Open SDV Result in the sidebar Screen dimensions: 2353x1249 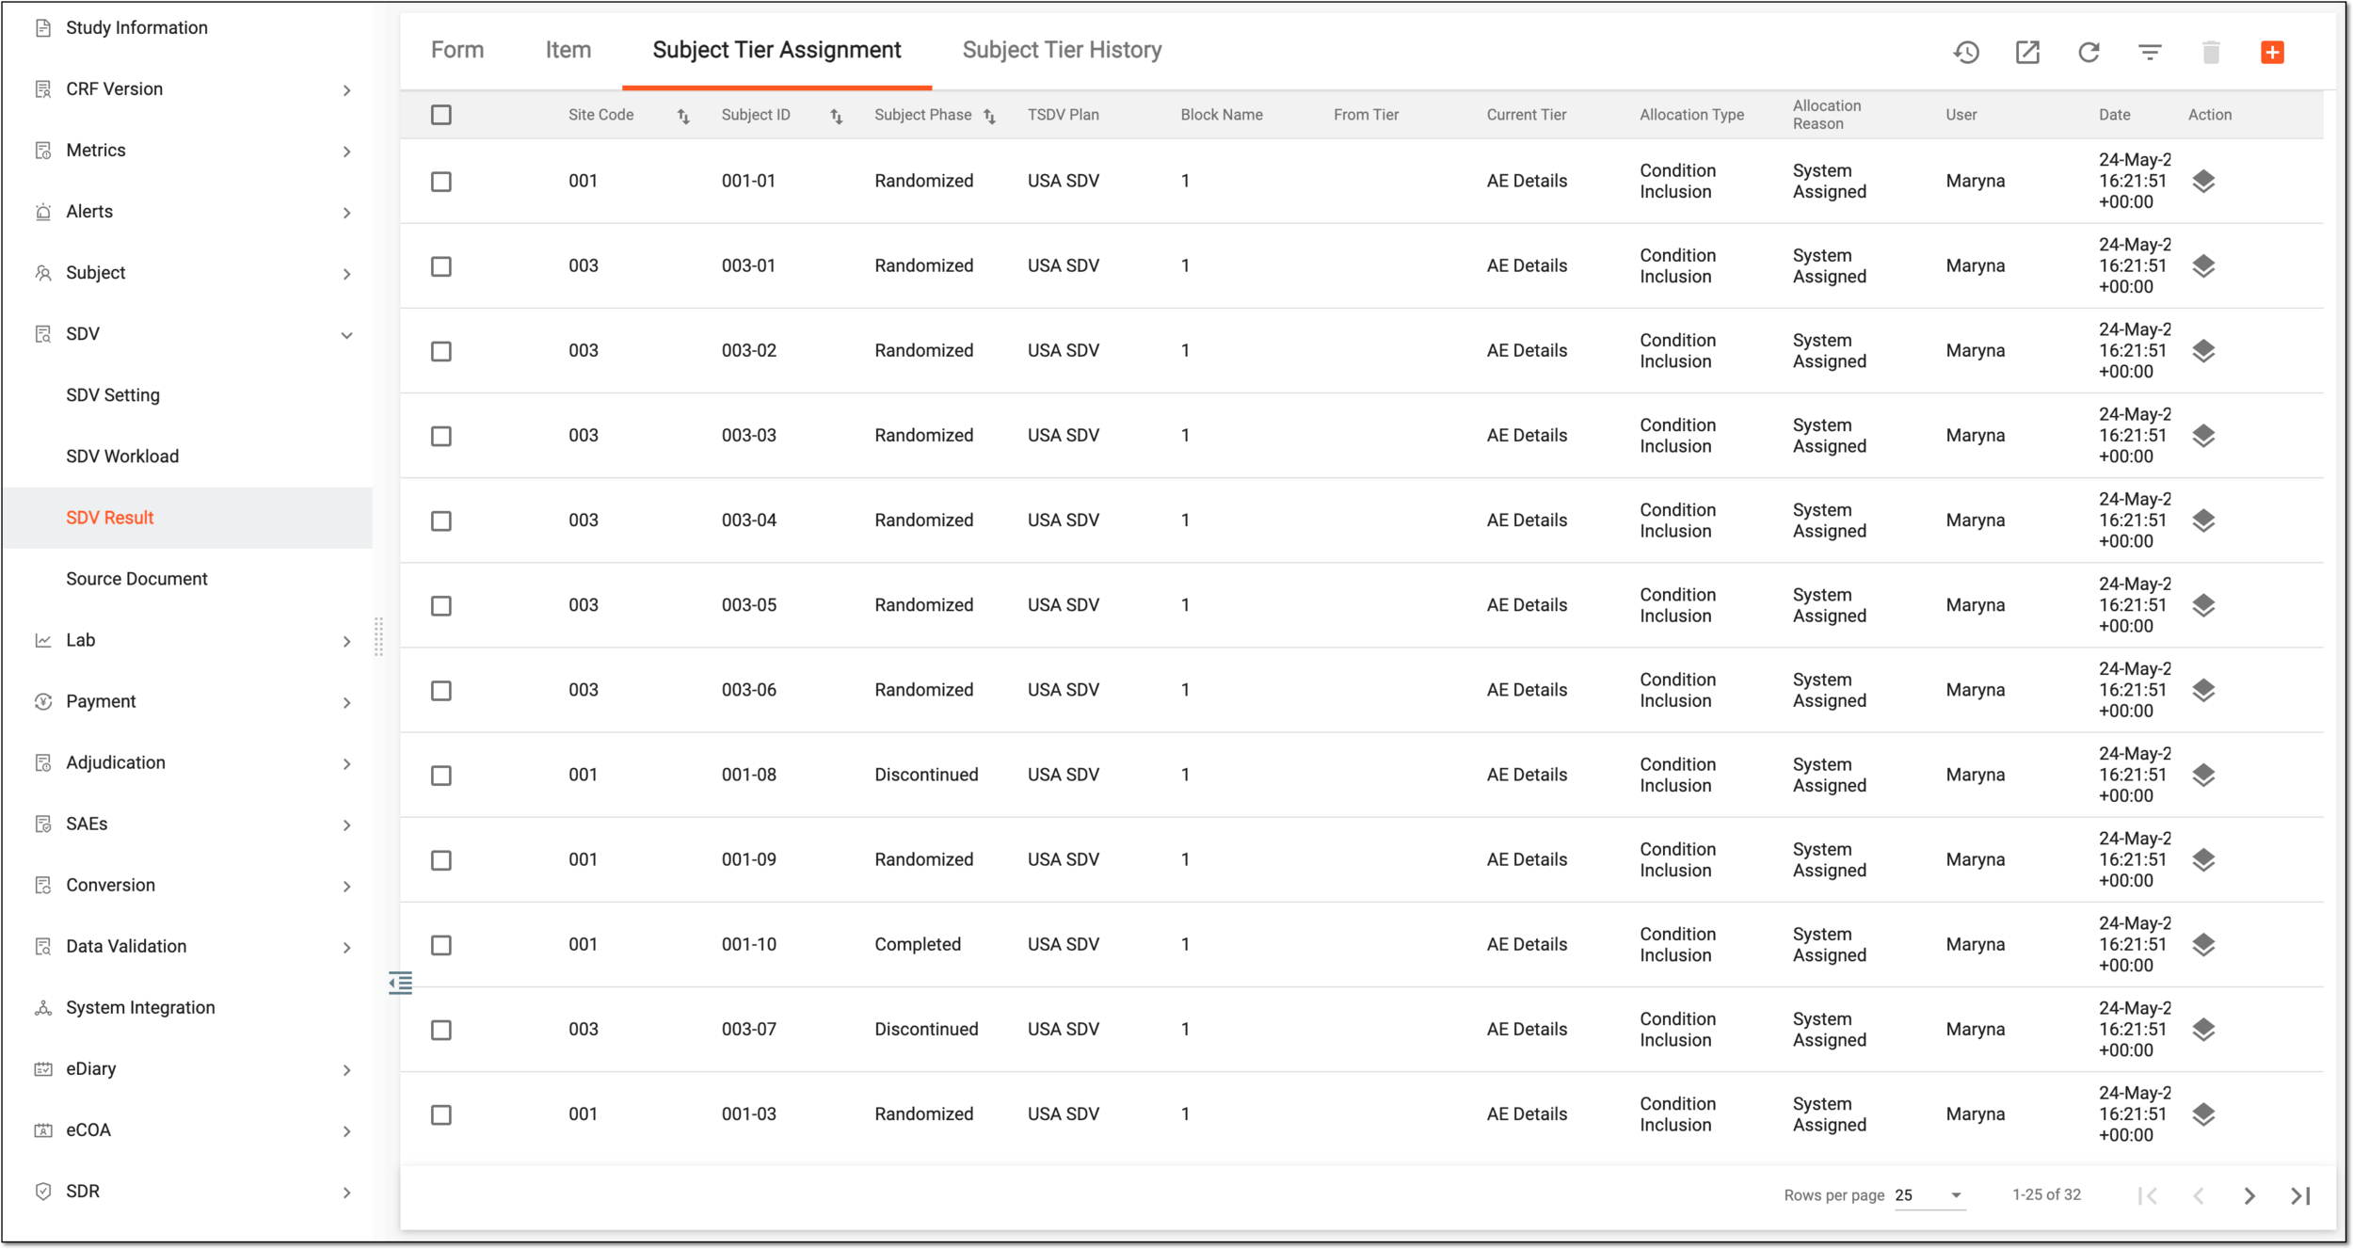186,518
